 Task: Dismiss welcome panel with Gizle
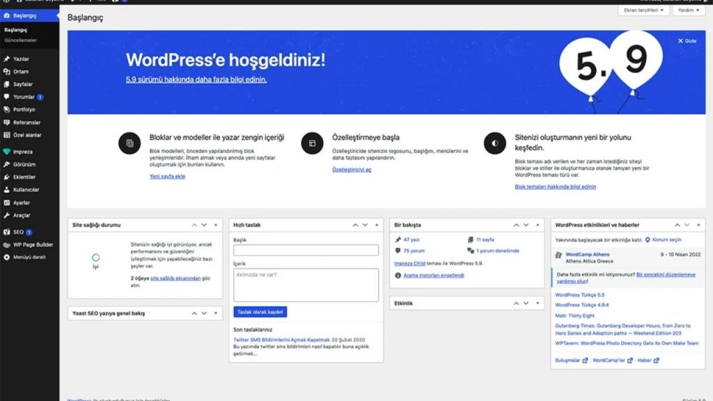pos(687,41)
